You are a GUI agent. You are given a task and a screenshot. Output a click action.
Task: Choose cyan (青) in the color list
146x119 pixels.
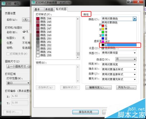click(x=119, y=35)
